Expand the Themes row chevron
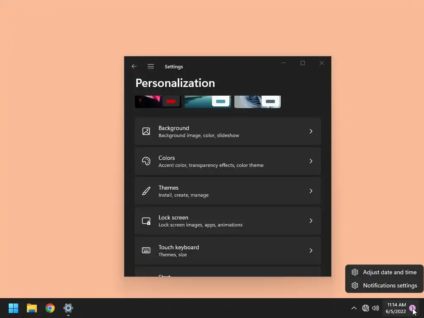Image resolution: width=424 pixels, height=318 pixels. click(x=311, y=191)
